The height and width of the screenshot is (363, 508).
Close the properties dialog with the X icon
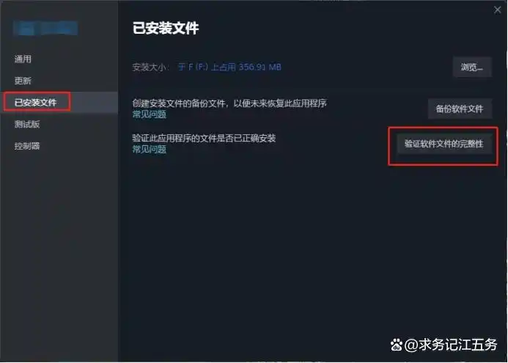pos(497,10)
